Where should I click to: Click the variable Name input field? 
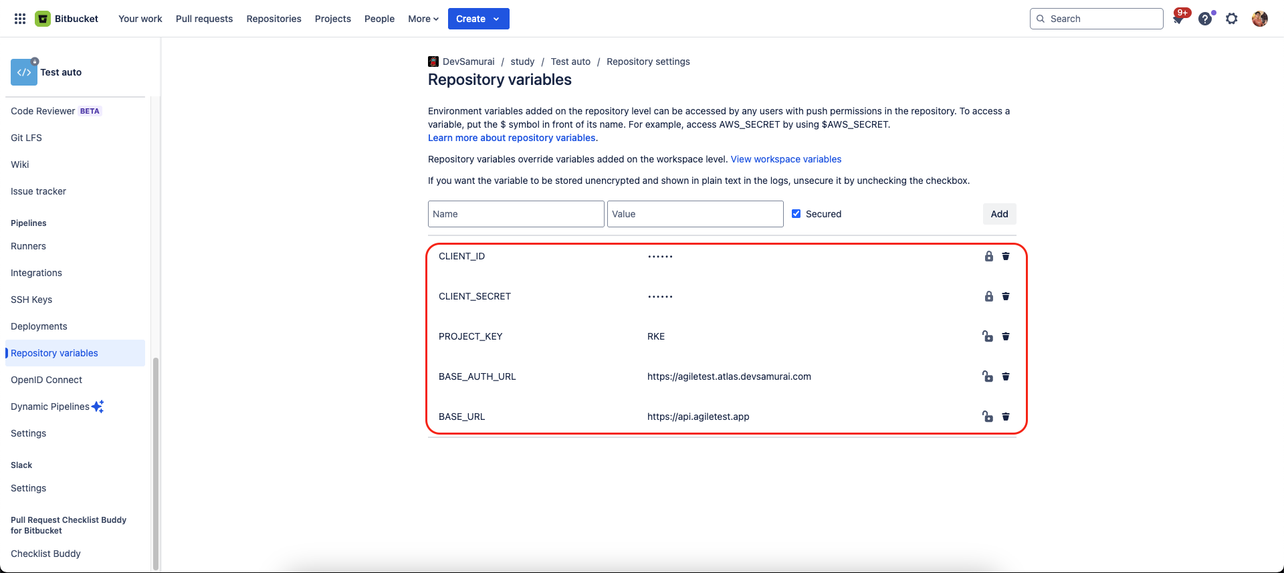pyautogui.click(x=516, y=214)
